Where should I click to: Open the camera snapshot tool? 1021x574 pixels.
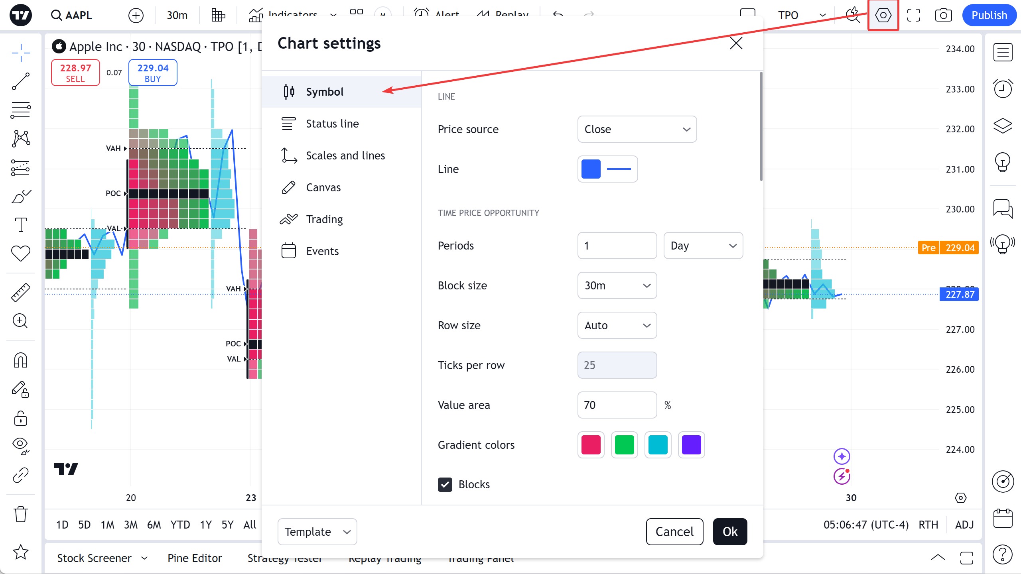[943, 15]
